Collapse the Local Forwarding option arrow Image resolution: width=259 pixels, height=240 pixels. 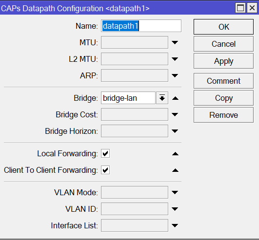[x=175, y=154]
